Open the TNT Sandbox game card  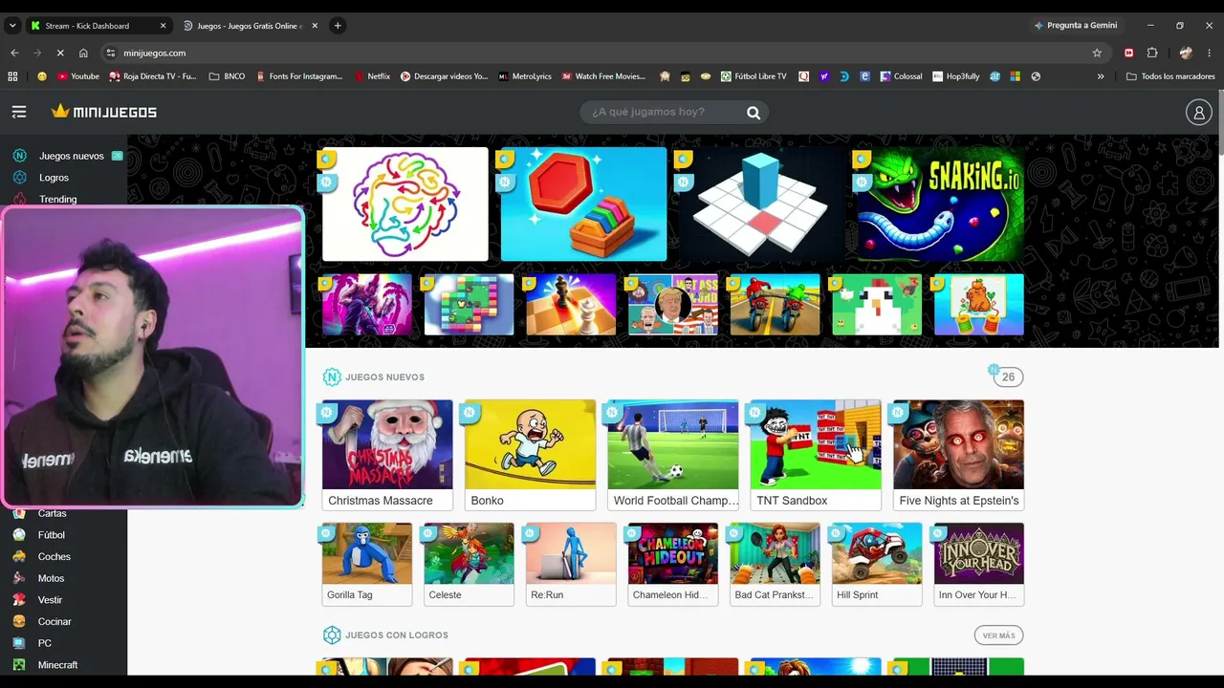click(816, 455)
